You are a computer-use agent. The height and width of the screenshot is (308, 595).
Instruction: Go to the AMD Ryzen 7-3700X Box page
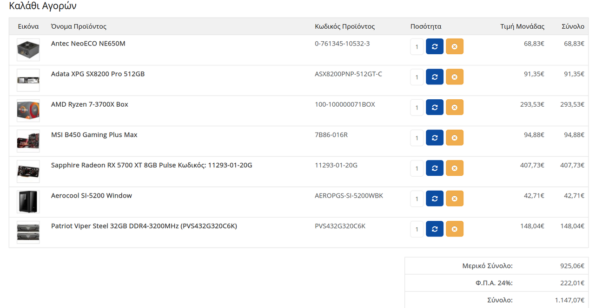(x=90, y=104)
